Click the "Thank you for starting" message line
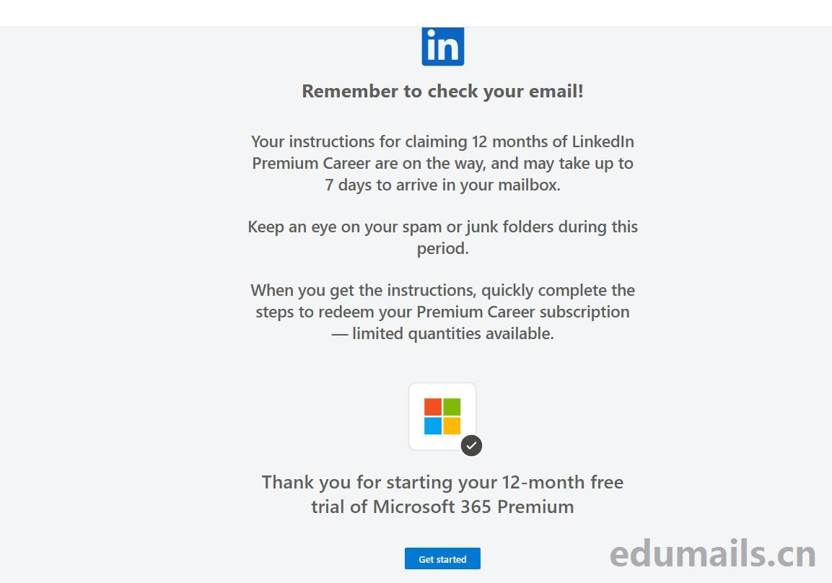The image size is (832, 583). [x=442, y=482]
